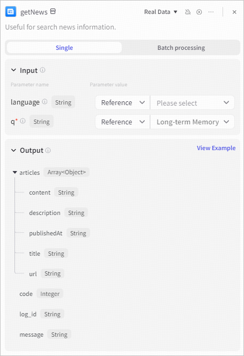The width and height of the screenshot is (244, 356).
Task: Switch to the Single tab
Action: [64, 48]
